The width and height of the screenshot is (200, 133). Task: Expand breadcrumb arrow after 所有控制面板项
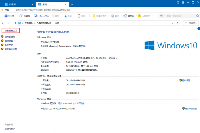(x=53, y=23)
